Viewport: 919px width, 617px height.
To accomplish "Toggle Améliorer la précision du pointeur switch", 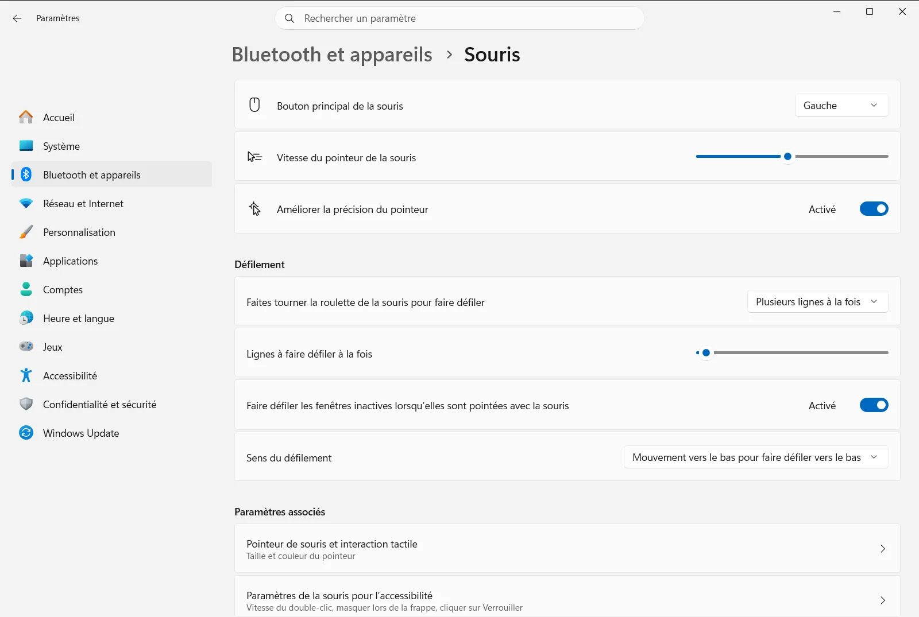I will click(874, 209).
